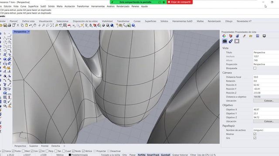Image resolution: width=279 pixels, height=156 pixels.
Task: Open the Perspectiva viewport dropdown arrow
Action: pyautogui.click(x=28, y=32)
